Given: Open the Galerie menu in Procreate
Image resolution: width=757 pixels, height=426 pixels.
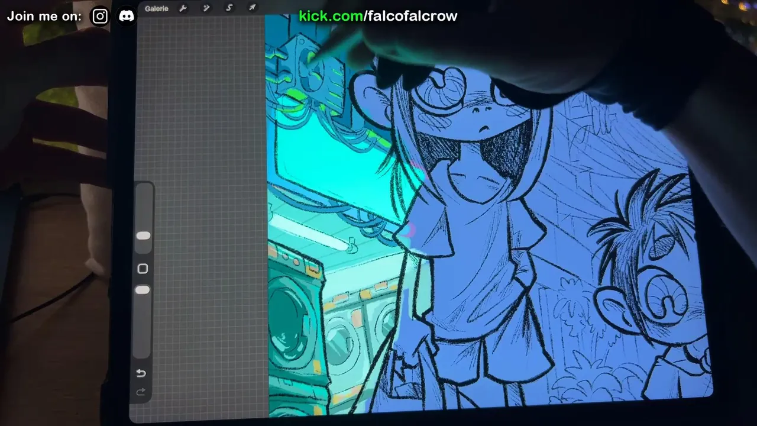Looking at the screenshot, I should click(157, 8).
